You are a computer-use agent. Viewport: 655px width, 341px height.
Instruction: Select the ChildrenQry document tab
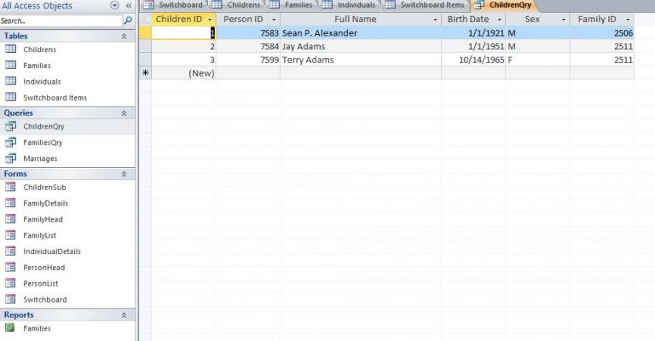tap(503, 5)
